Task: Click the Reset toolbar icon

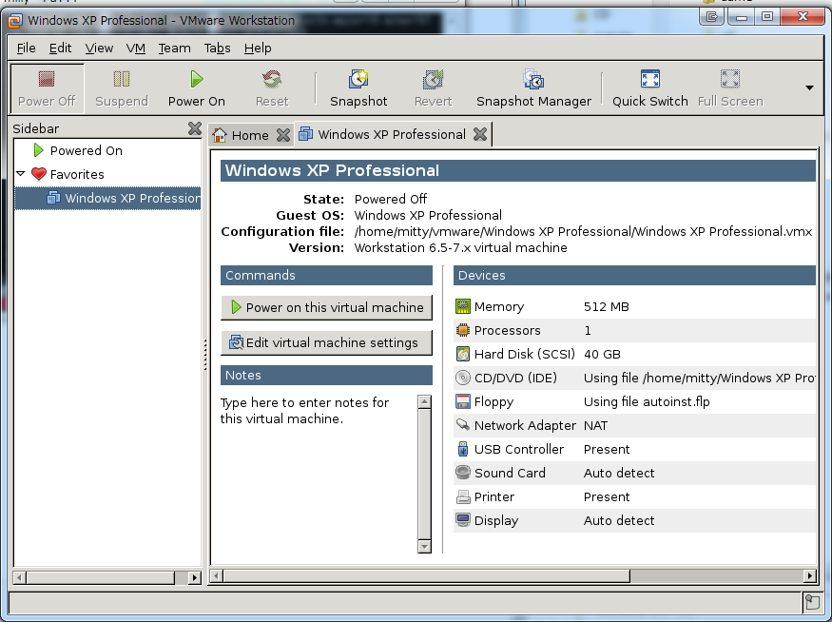Action: coord(272,79)
